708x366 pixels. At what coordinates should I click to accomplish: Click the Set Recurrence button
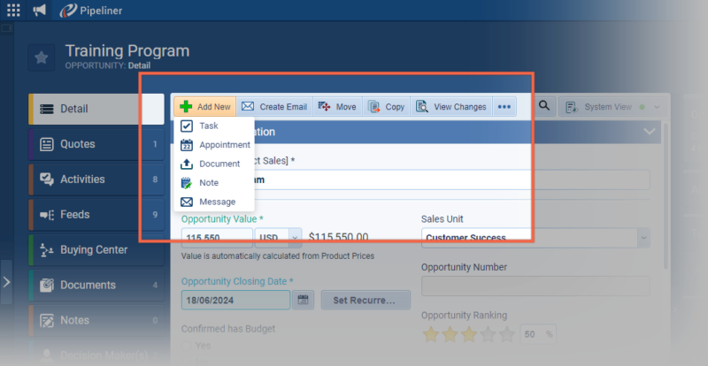(x=366, y=300)
